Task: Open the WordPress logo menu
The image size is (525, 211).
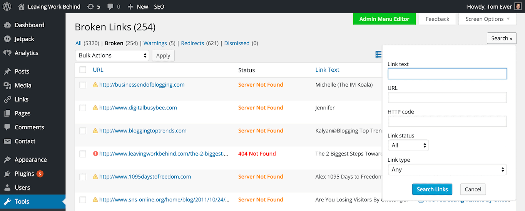Action: click(x=8, y=7)
